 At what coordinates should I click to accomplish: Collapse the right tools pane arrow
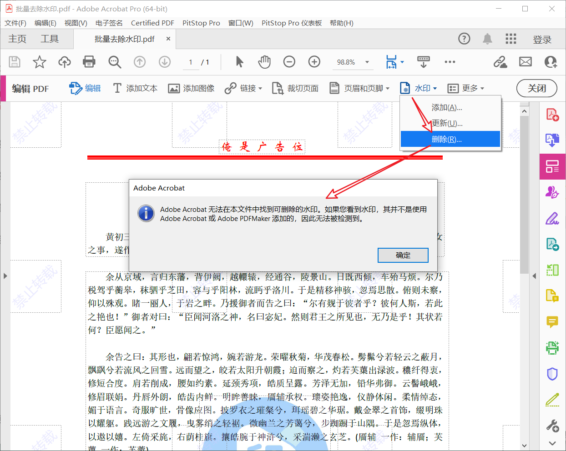pos(534,276)
